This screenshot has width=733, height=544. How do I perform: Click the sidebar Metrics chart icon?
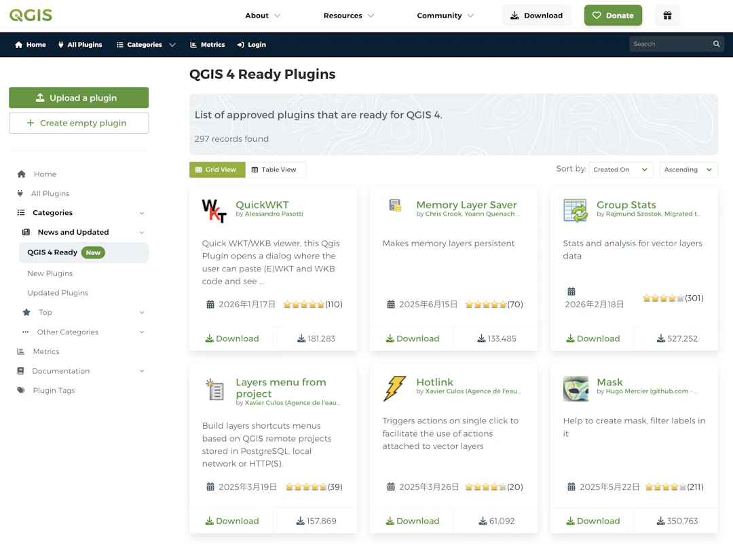[x=21, y=351]
